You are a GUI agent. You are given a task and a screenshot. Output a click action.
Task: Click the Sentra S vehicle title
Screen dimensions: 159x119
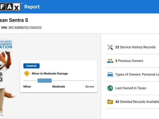(x=14, y=20)
